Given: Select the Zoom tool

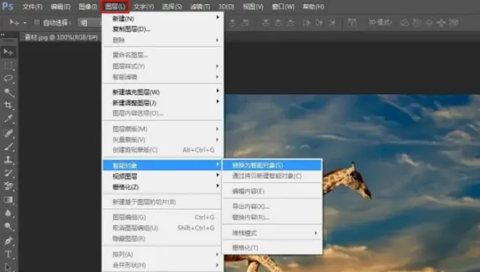Looking at the screenshot, I should pyautogui.click(x=8, y=227).
